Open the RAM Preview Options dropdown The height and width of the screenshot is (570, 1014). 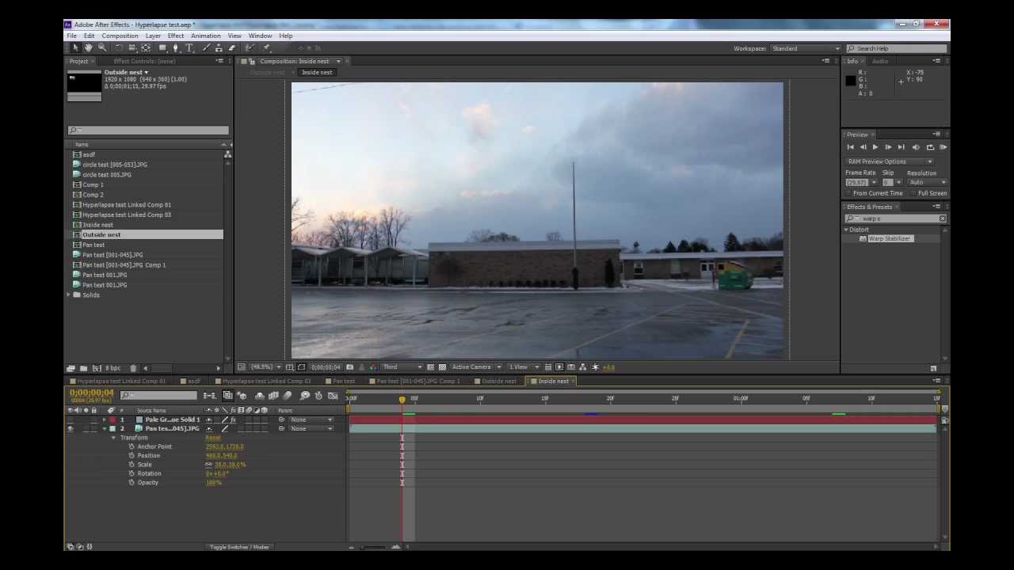click(890, 161)
